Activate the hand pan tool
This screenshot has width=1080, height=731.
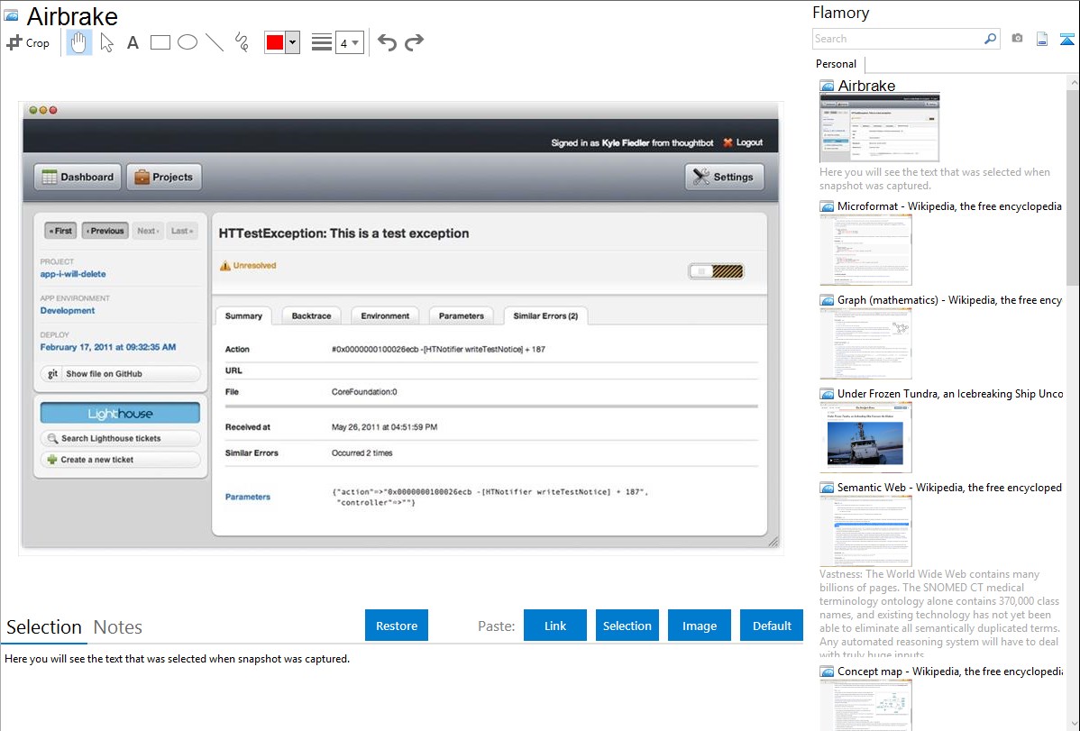[78, 42]
